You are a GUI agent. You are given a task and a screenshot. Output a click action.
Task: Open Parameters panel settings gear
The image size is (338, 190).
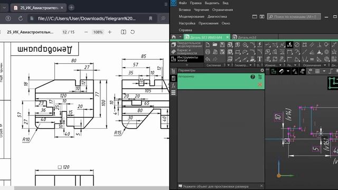262,70
